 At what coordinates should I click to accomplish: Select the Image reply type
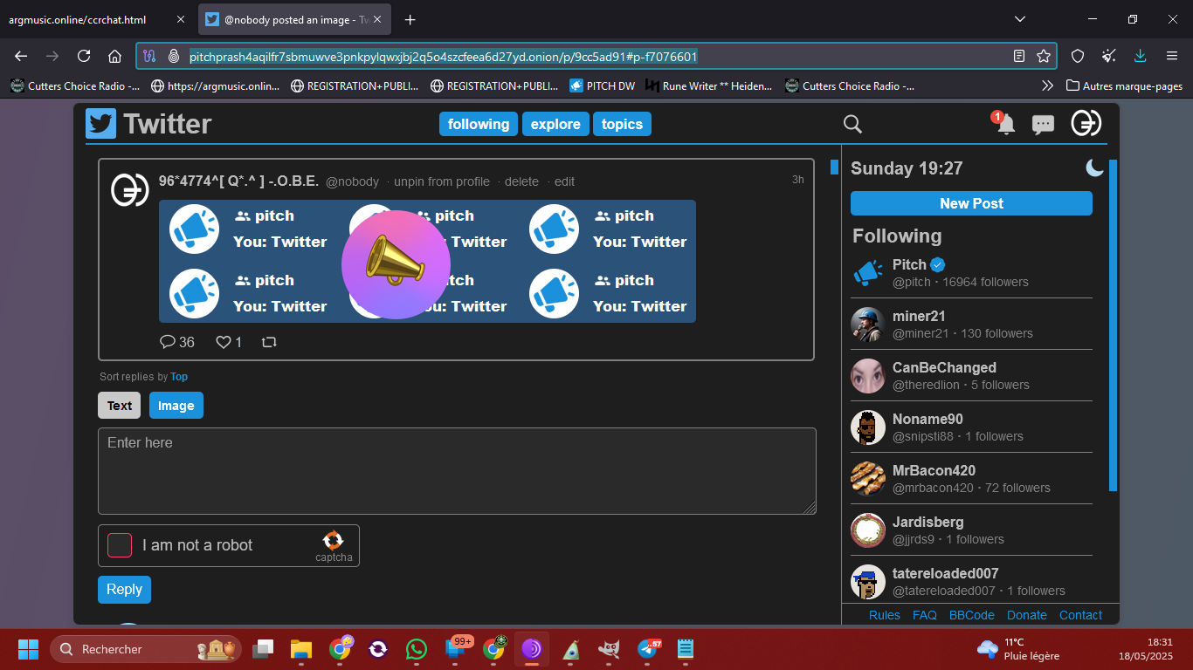pos(176,406)
